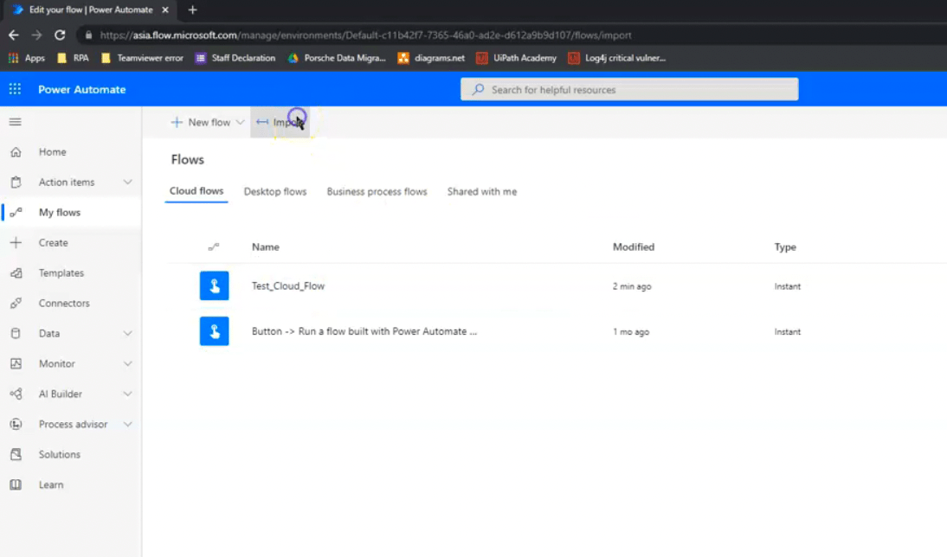This screenshot has height=557, width=947.
Task: Sort by the Type column header
Action: pos(785,246)
